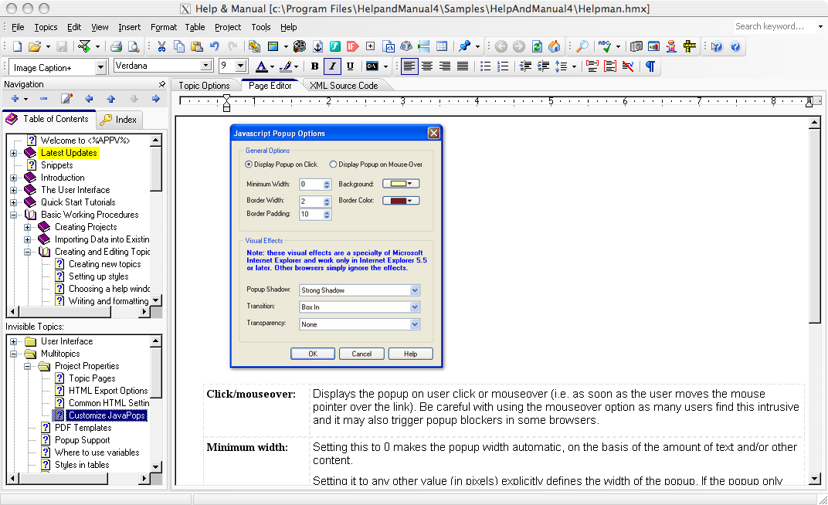The height and width of the screenshot is (505, 828).
Task: Switch to the XML Source Code tab
Action: (x=342, y=85)
